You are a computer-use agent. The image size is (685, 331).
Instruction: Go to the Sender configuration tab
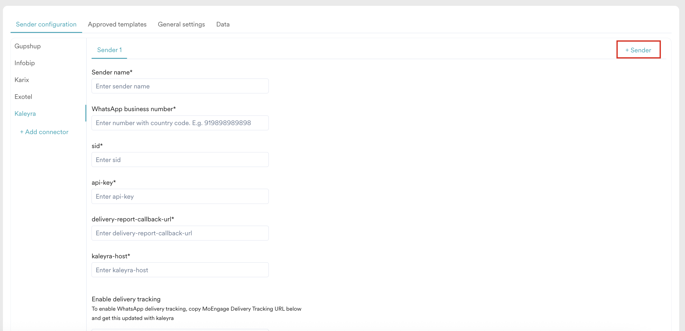(x=46, y=24)
